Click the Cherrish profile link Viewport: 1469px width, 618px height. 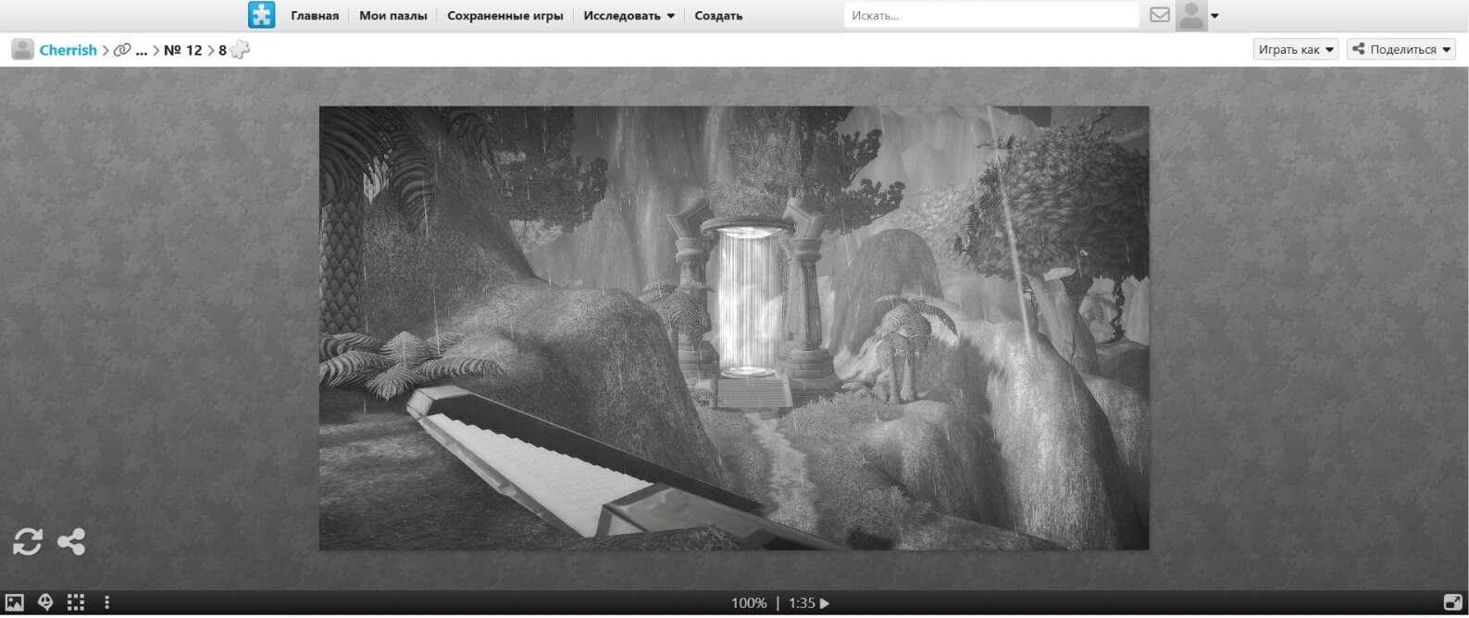tap(68, 50)
